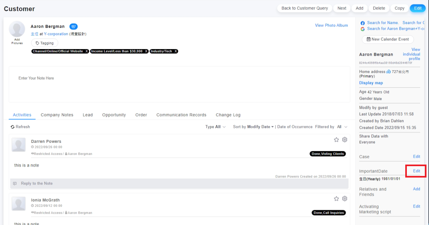Click the Add Pictures avatar placeholder
Viewport: 429px width, 225px height.
pos(17,29)
